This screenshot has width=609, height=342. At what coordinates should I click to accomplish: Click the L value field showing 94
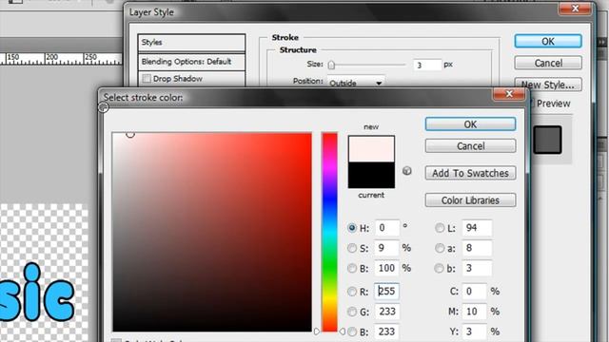click(x=477, y=228)
